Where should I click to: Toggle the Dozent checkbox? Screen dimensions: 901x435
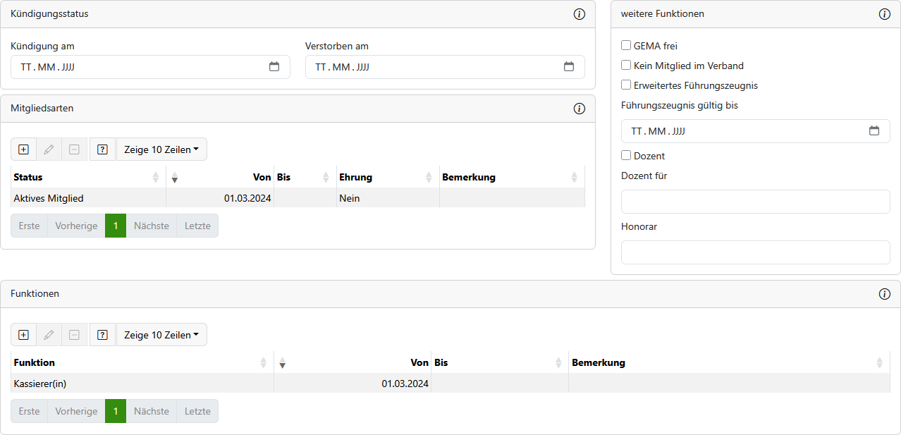626,156
